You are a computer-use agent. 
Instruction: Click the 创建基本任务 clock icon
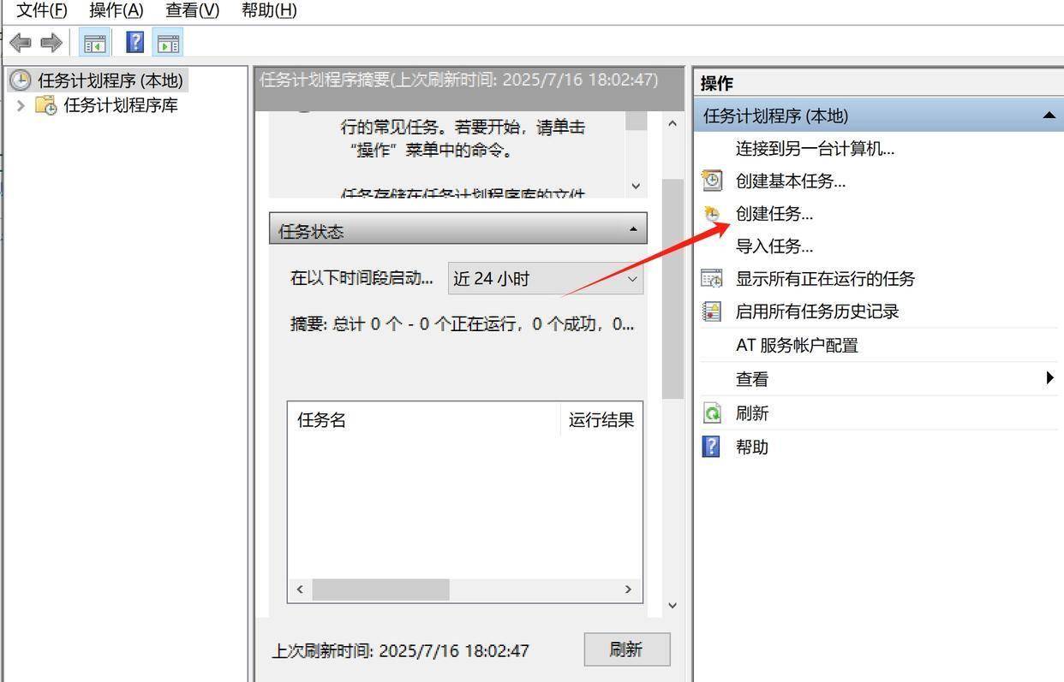[712, 181]
